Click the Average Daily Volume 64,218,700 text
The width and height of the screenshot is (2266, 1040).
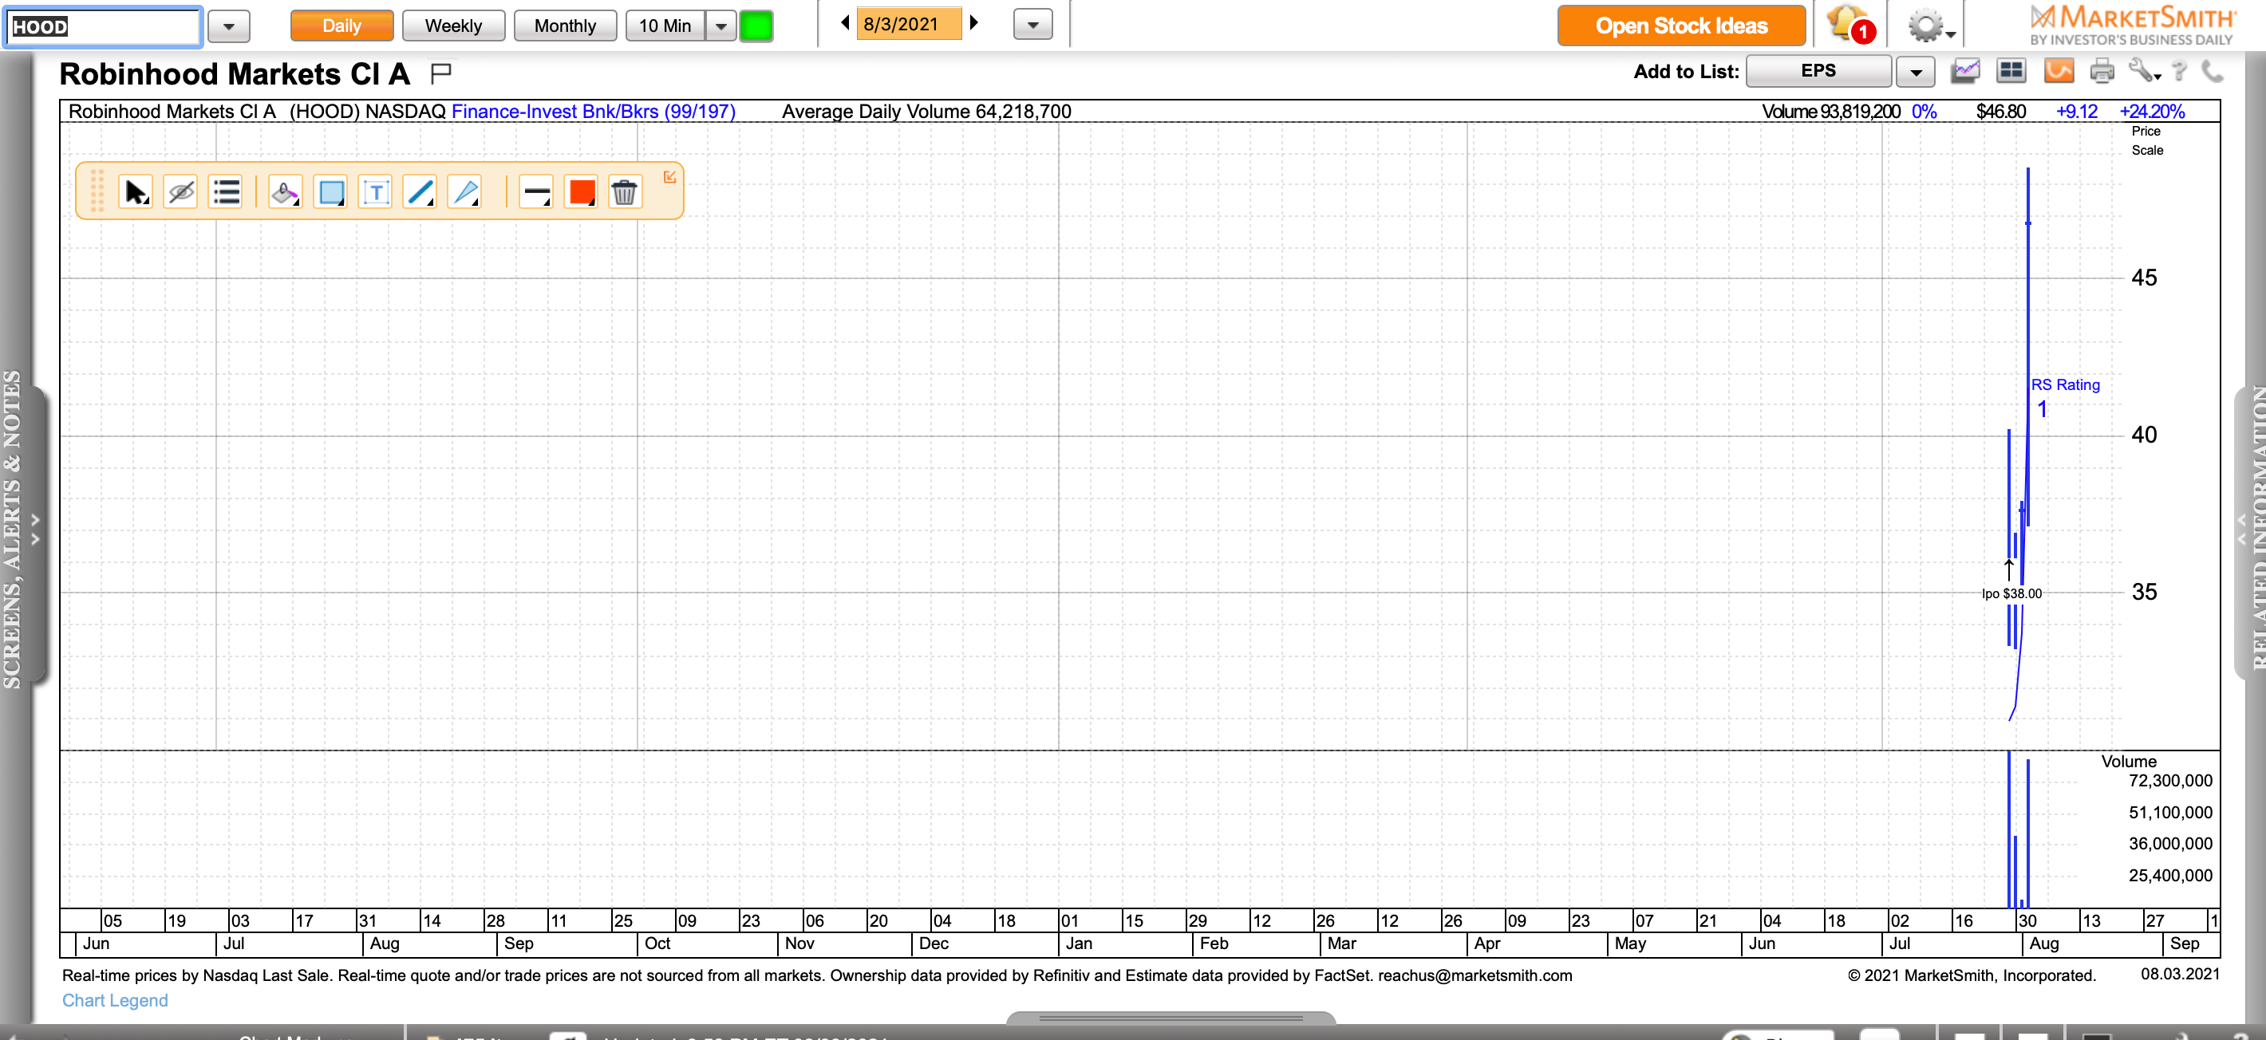(x=926, y=112)
